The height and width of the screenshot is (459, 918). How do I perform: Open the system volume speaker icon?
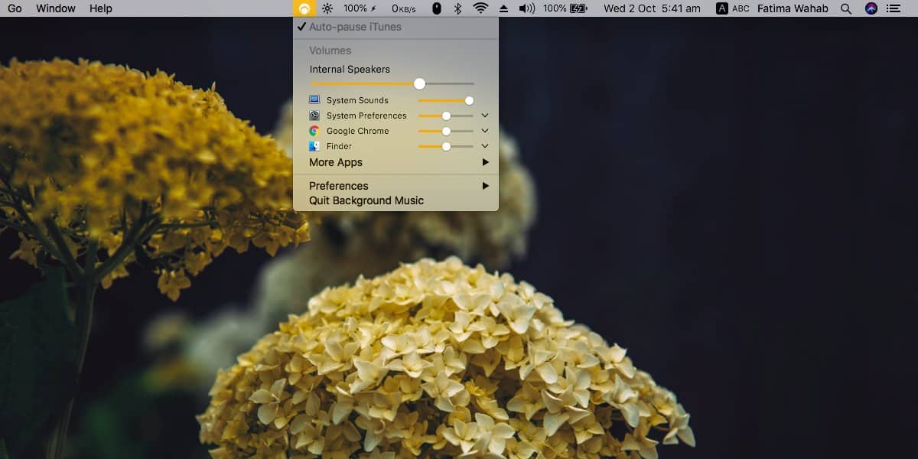(x=526, y=8)
